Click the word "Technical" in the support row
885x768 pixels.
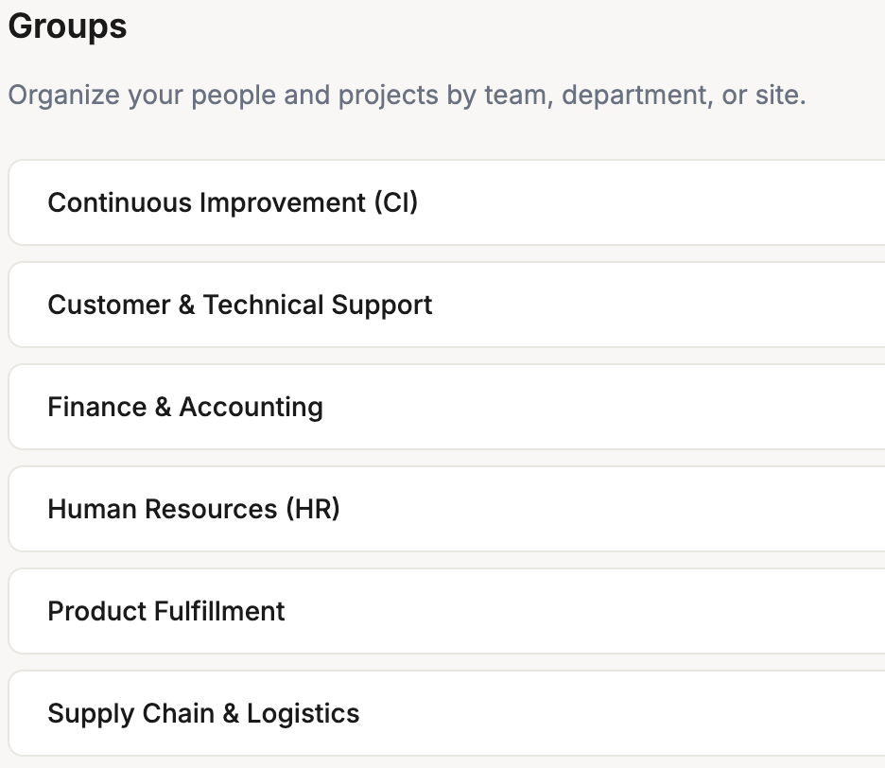point(264,305)
